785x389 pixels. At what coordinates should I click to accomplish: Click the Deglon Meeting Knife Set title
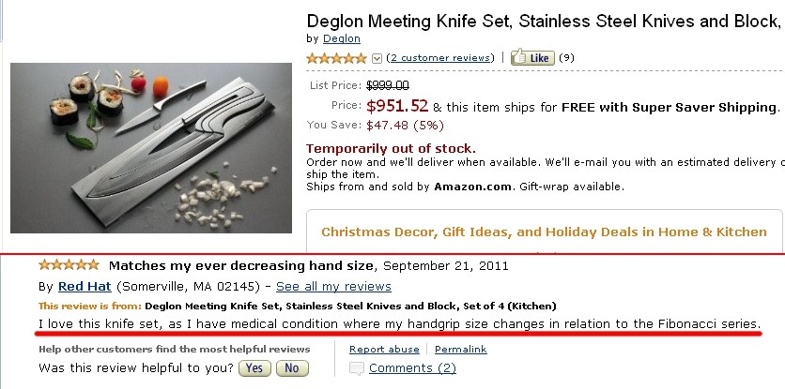pyautogui.click(x=543, y=20)
